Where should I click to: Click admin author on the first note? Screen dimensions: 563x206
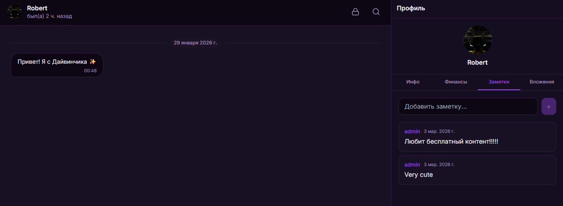(412, 131)
